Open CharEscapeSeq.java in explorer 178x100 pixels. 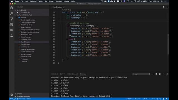[28, 22]
